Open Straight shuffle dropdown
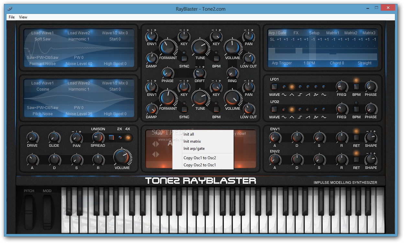Screen dimensions: 404x243 [x=365, y=63]
